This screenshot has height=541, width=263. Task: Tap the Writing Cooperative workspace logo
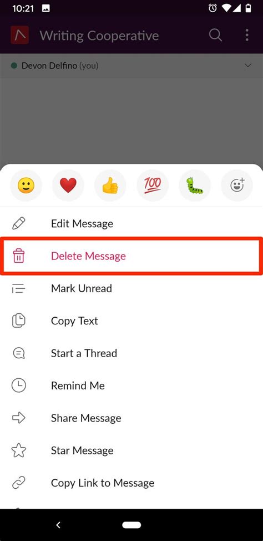point(19,35)
